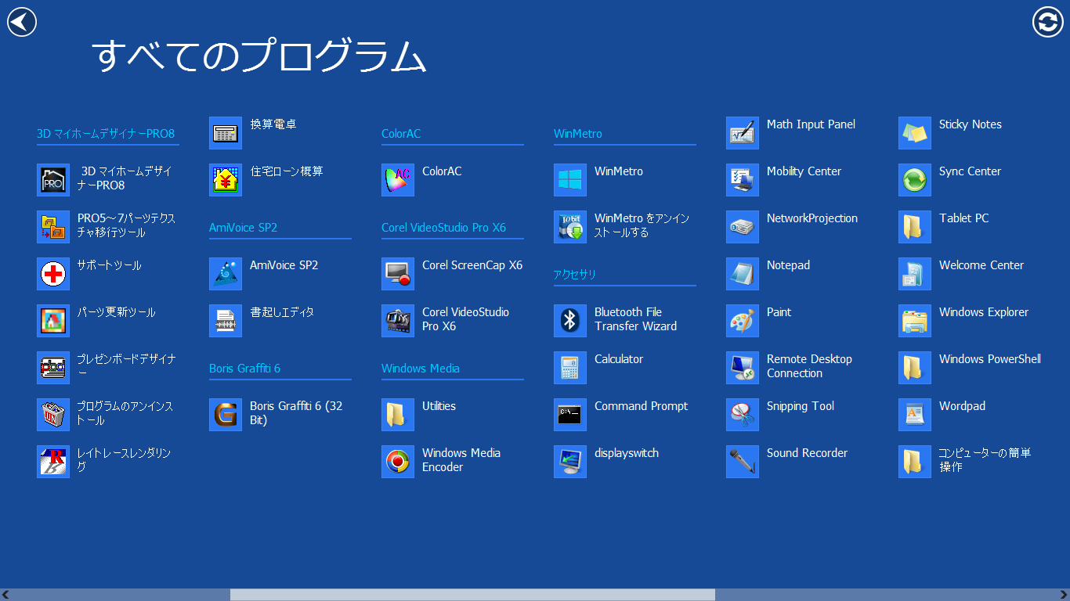The width and height of the screenshot is (1070, 601).
Task: Click the scrollbar right arrow
Action: (1065, 595)
